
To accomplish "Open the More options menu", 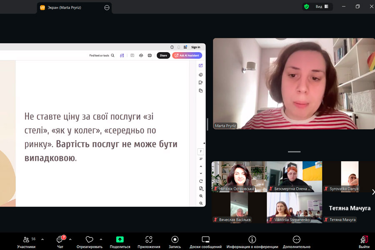I will tap(296, 242).
